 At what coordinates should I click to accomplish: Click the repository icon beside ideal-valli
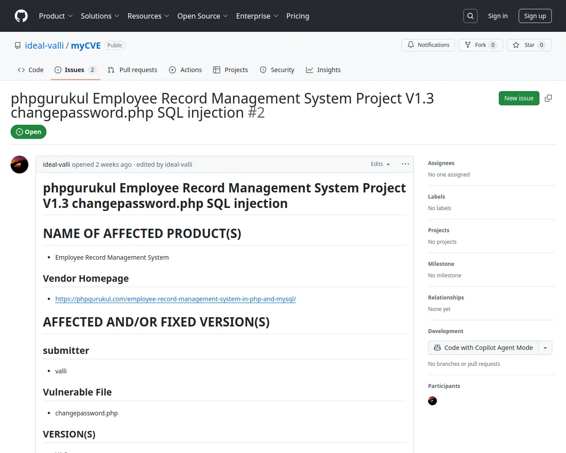coord(18,46)
